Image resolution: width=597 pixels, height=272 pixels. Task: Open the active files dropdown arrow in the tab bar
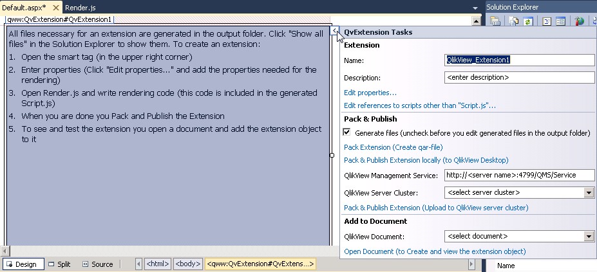[x=475, y=8]
